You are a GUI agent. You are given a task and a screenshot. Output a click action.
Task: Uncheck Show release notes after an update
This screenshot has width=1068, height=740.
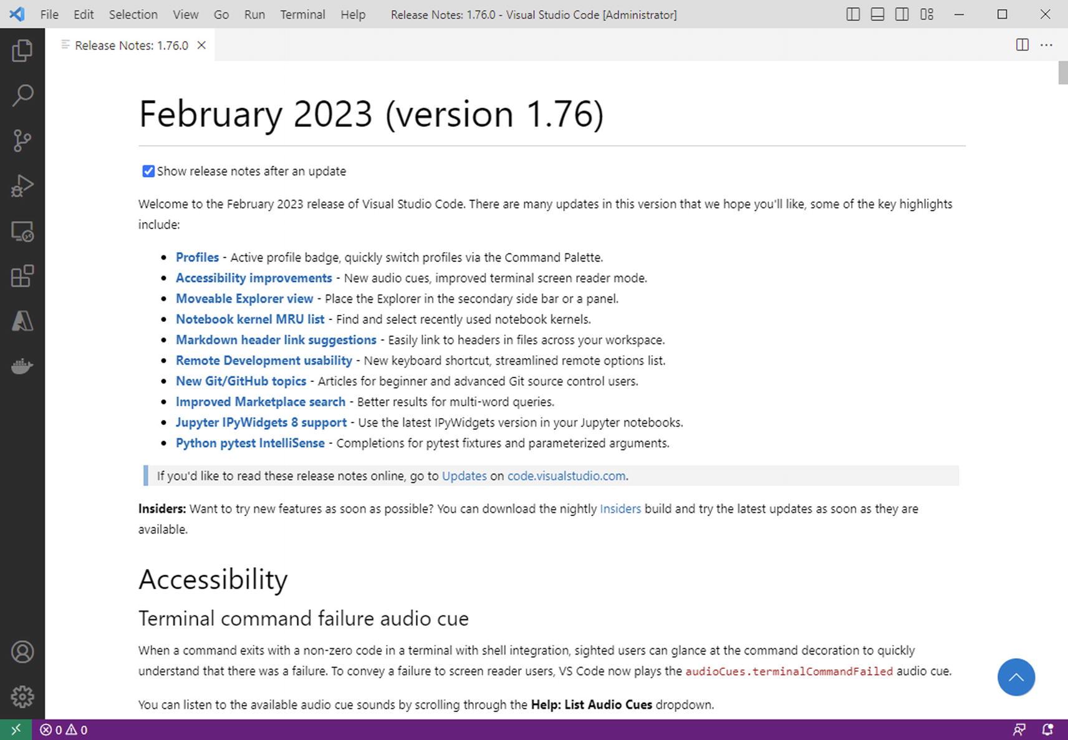[148, 171]
